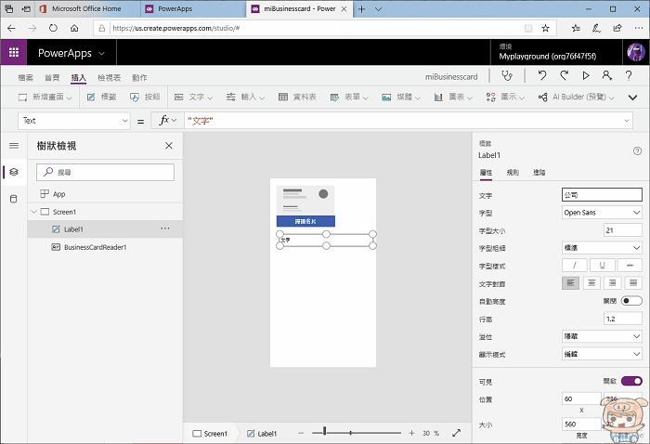Open the Open Sans font dropdown
This screenshot has height=444, width=650.
click(x=602, y=213)
